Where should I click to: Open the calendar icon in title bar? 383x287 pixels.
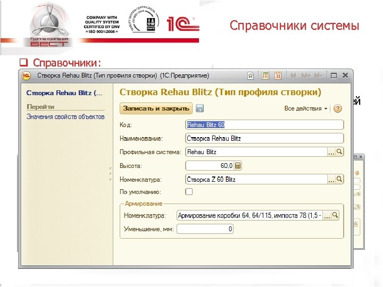coord(278,75)
